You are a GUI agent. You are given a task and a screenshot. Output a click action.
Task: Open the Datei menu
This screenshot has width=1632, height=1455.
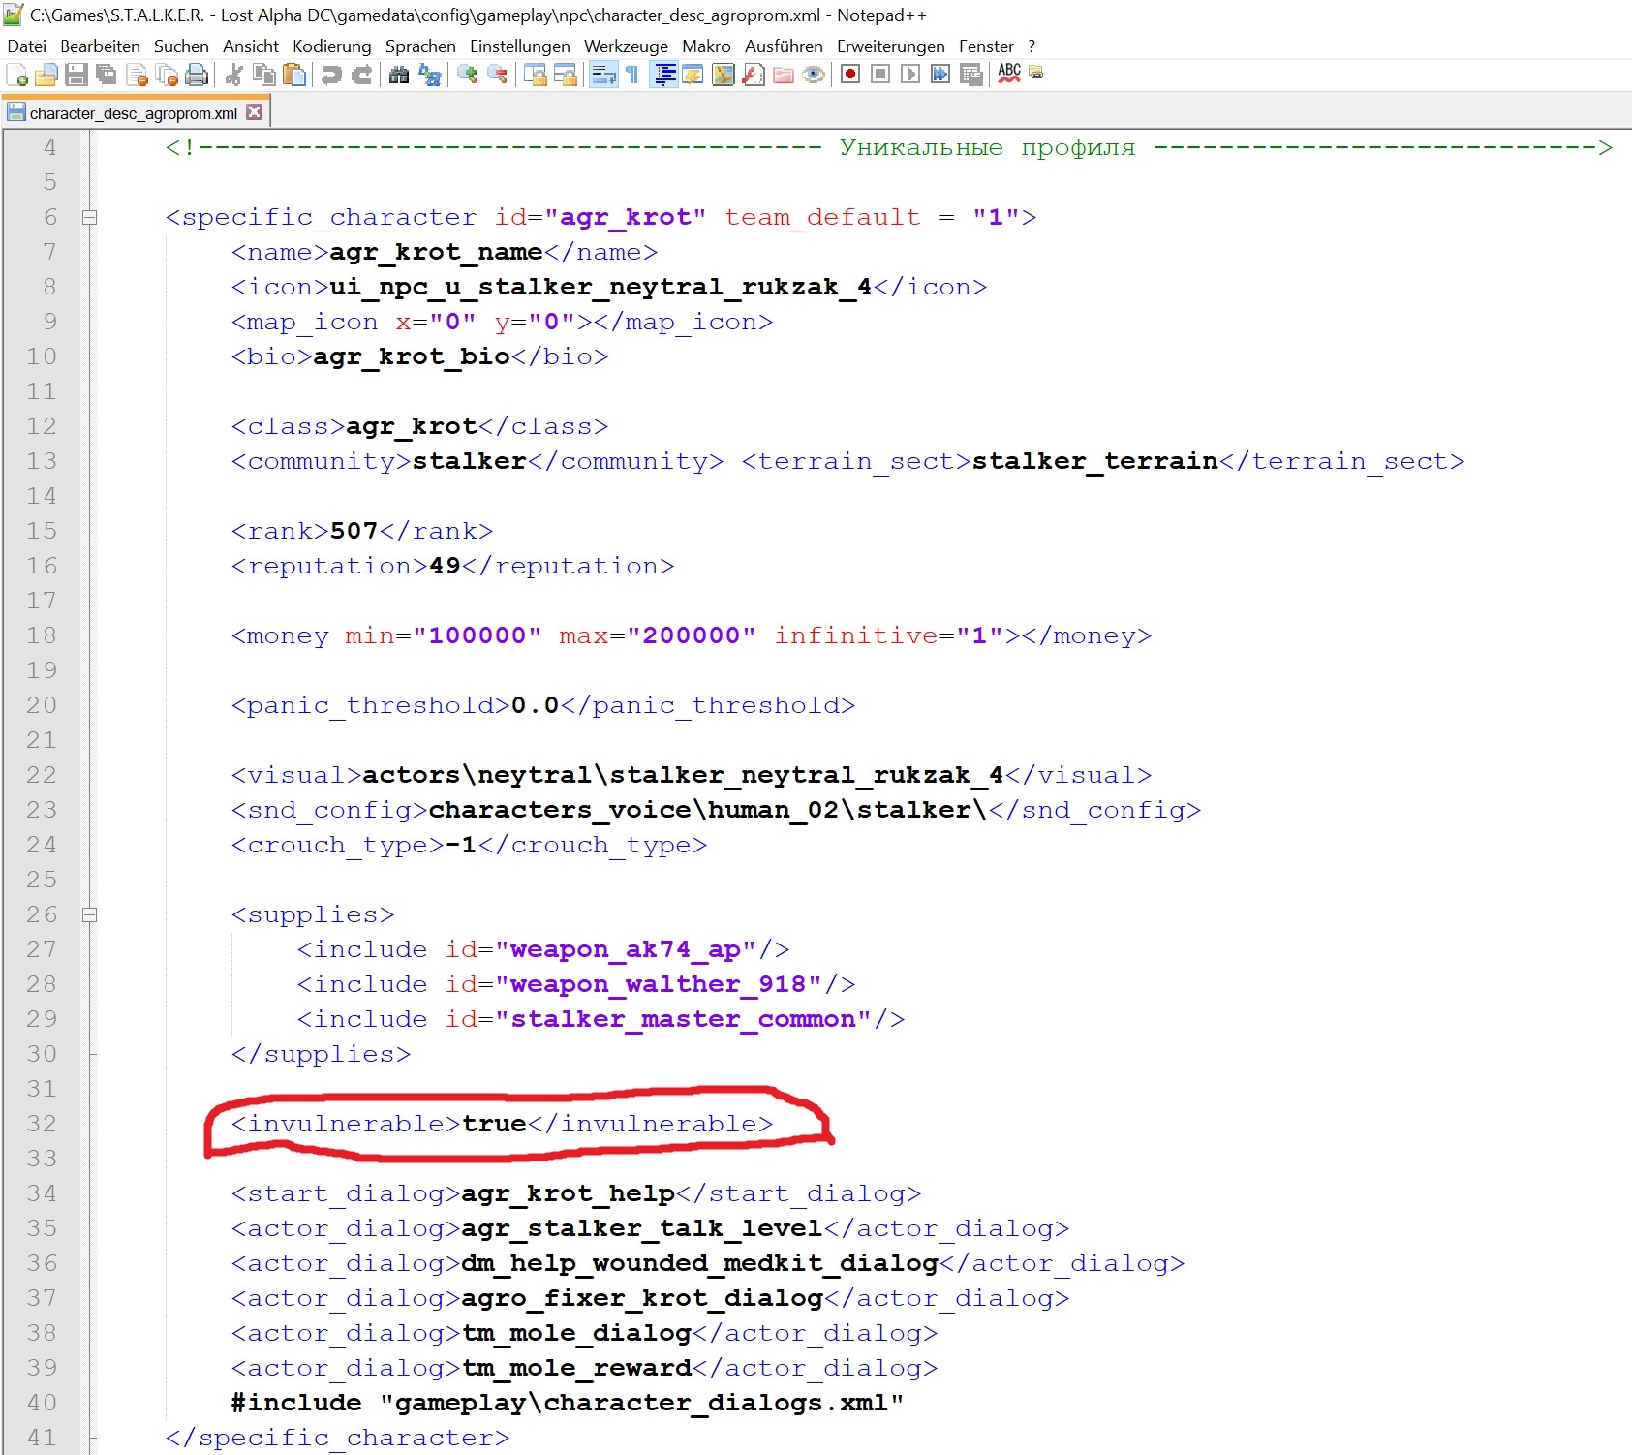coord(26,46)
